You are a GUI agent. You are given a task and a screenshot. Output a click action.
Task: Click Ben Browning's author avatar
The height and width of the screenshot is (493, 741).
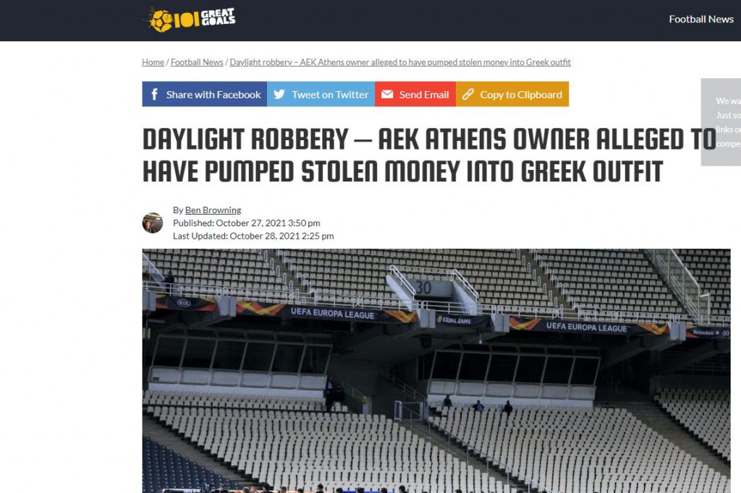click(153, 223)
